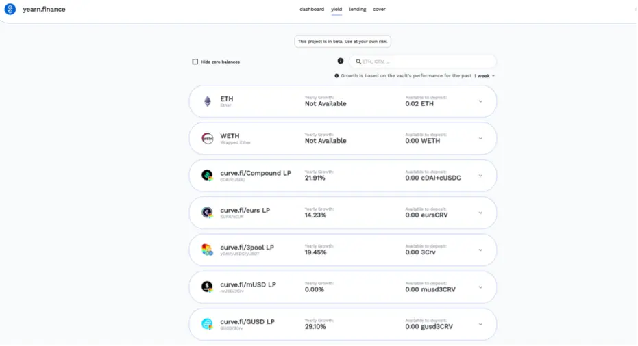Enable the Hide zero balances checkbox
Screen dimensions: 638x346
click(x=195, y=62)
